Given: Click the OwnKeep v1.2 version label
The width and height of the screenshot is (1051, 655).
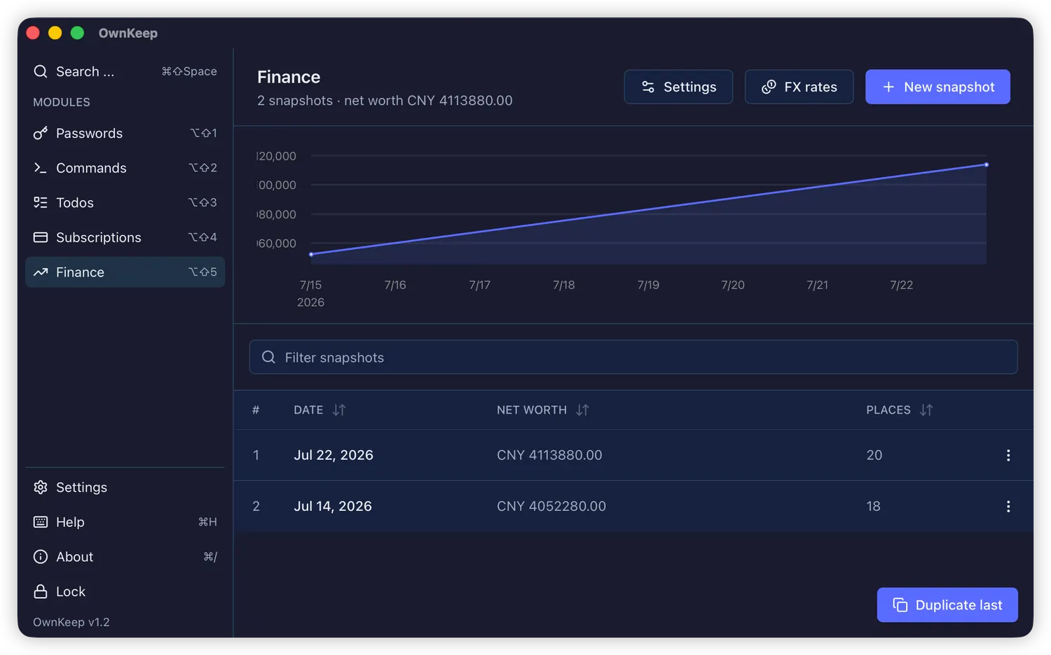Looking at the screenshot, I should coord(71,622).
